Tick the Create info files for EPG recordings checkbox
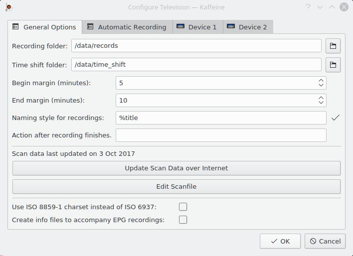 [183, 220]
